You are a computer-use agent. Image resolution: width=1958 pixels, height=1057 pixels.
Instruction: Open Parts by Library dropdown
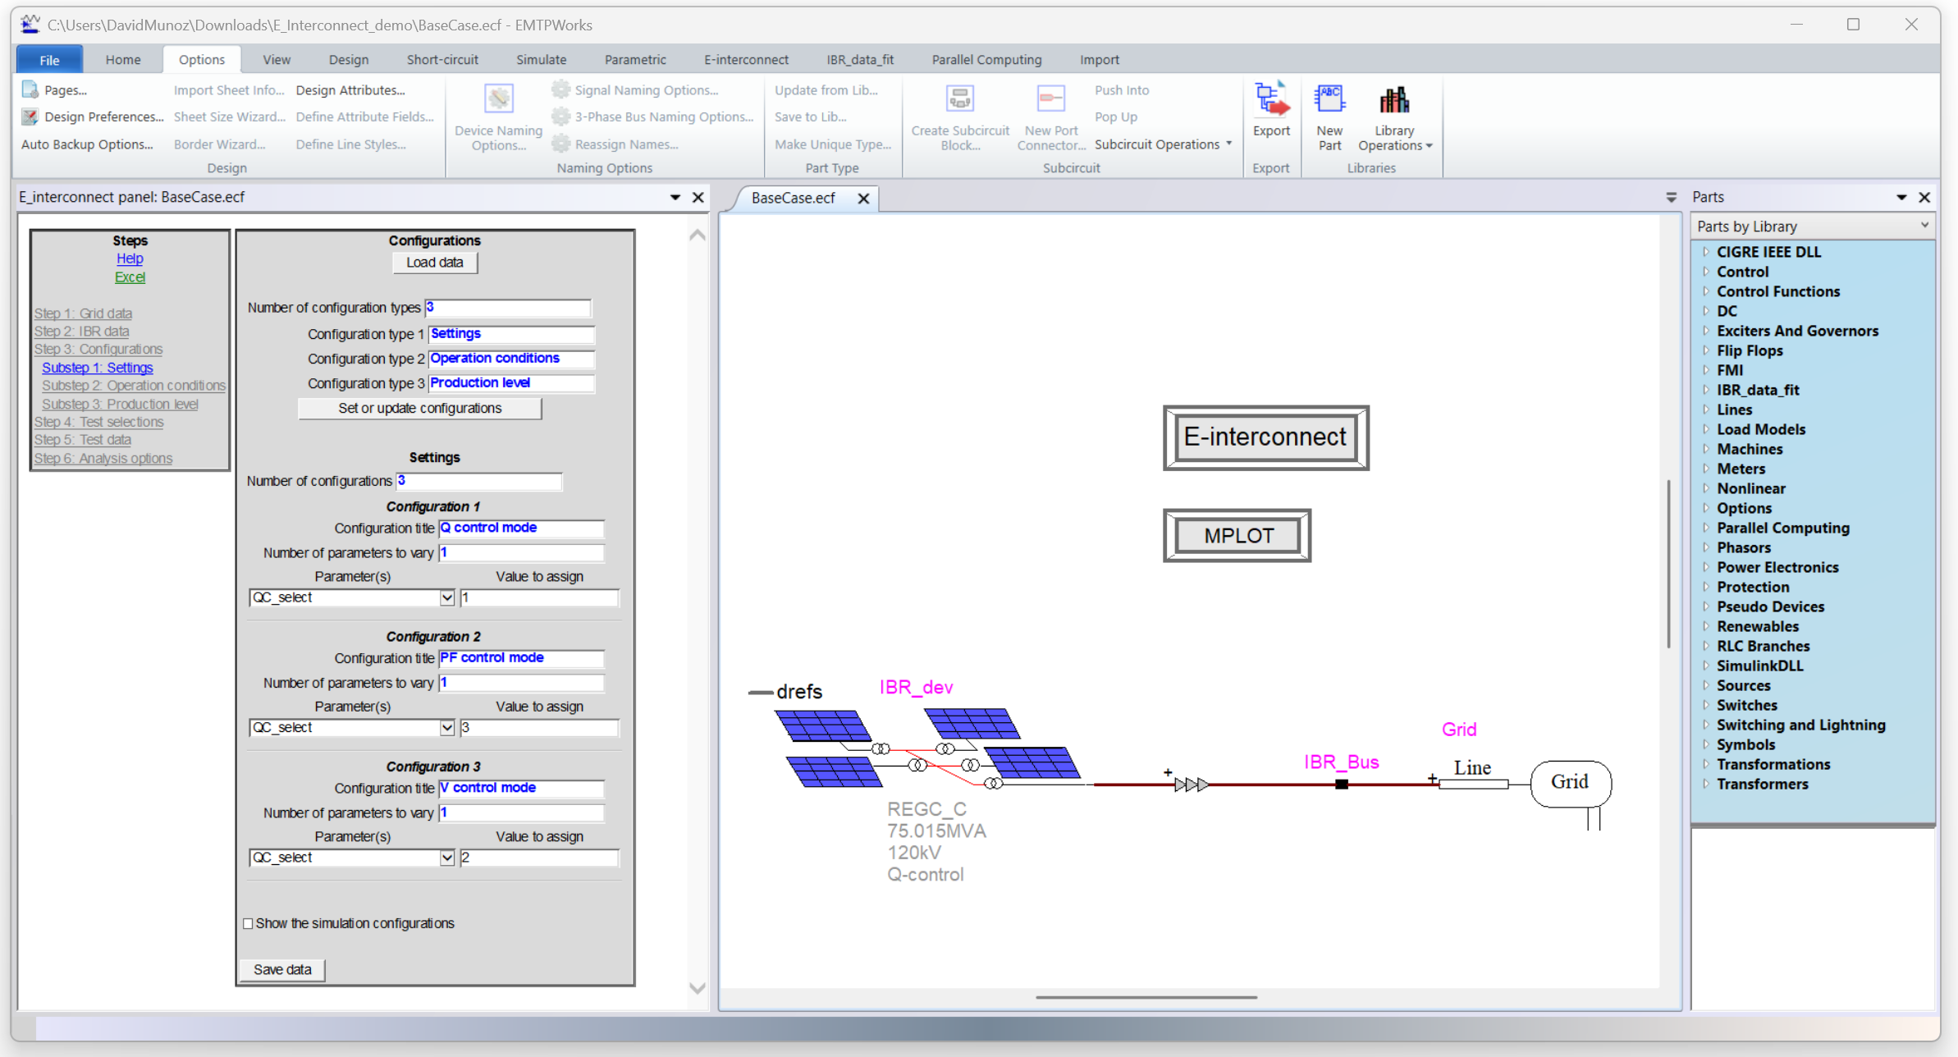pos(1924,226)
